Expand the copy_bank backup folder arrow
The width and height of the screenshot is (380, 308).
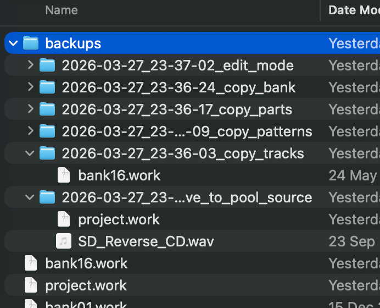pos(30,87)
